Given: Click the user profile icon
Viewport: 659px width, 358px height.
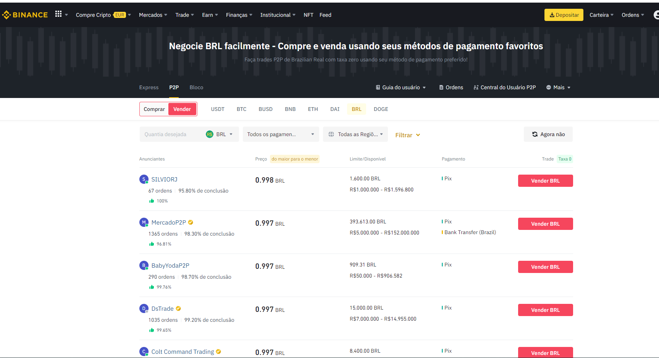Looking at the screenshot, I should coord(656,15).
